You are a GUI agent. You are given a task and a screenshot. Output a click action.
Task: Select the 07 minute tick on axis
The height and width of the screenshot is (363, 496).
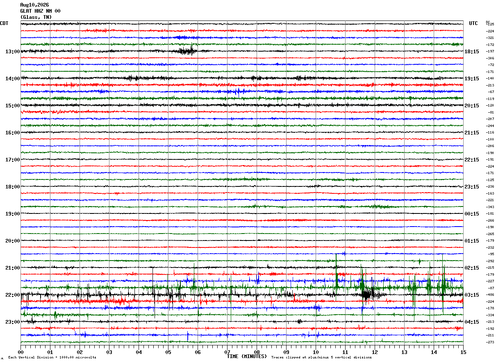click(x=227, y=352)
